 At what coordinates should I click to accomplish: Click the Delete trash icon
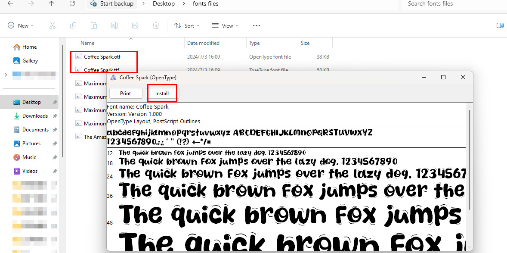click(156, 25)
